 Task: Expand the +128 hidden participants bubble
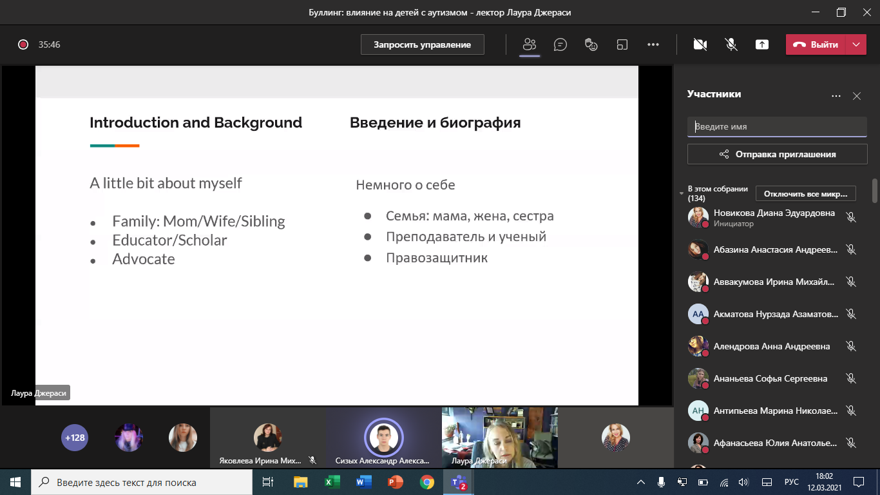click(x=74, y=438)
